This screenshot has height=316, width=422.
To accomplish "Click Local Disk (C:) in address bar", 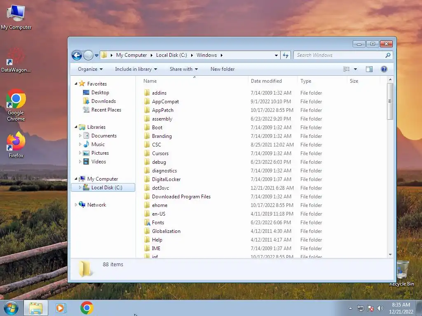I will coord(171,55).
